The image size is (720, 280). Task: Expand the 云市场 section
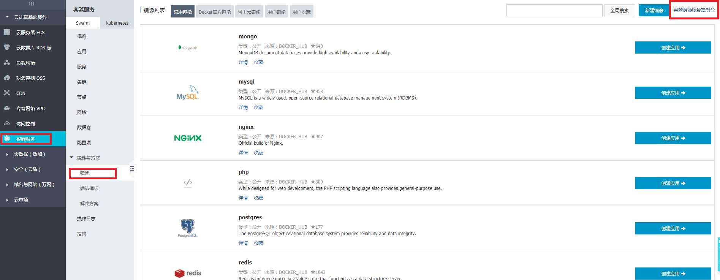[7, 200]
